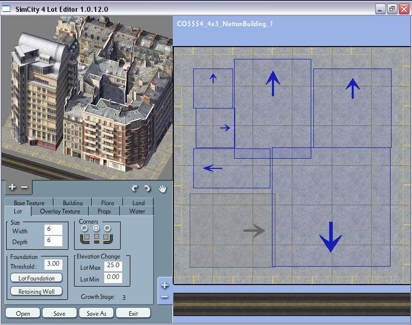Select the gray right-arrow prop footprint
Screen dimensions: 412x325
(232, 230)
